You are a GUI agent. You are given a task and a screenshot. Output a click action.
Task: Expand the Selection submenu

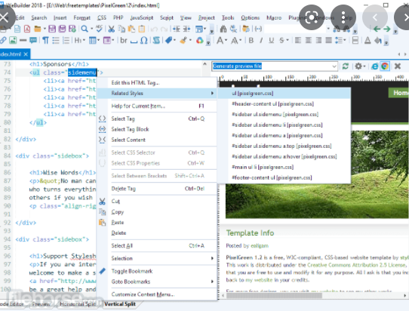click(x=157, y=258)
